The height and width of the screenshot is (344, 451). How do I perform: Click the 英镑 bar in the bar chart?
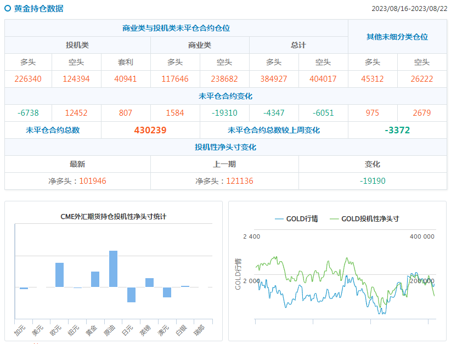(x=149, y=283)
